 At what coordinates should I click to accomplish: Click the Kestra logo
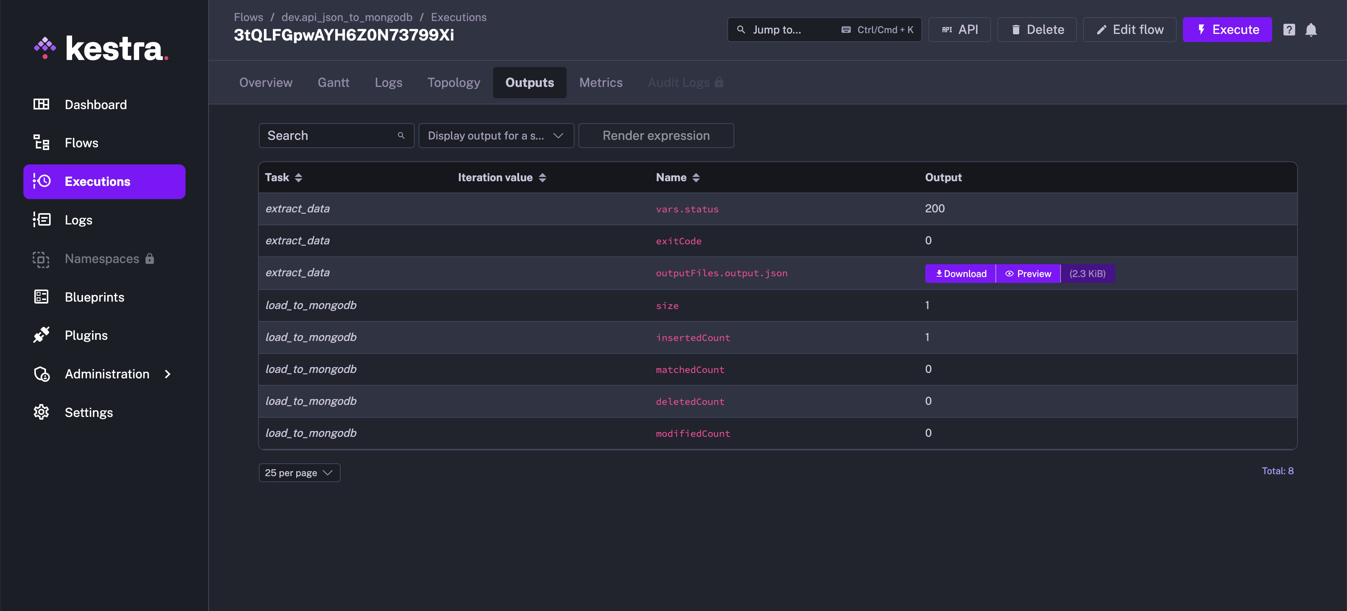[101, 49]
